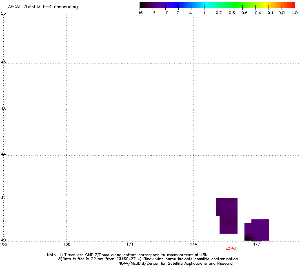Click latitude label 46
This screenshot has height=266, width=302.
pos(3,109)
